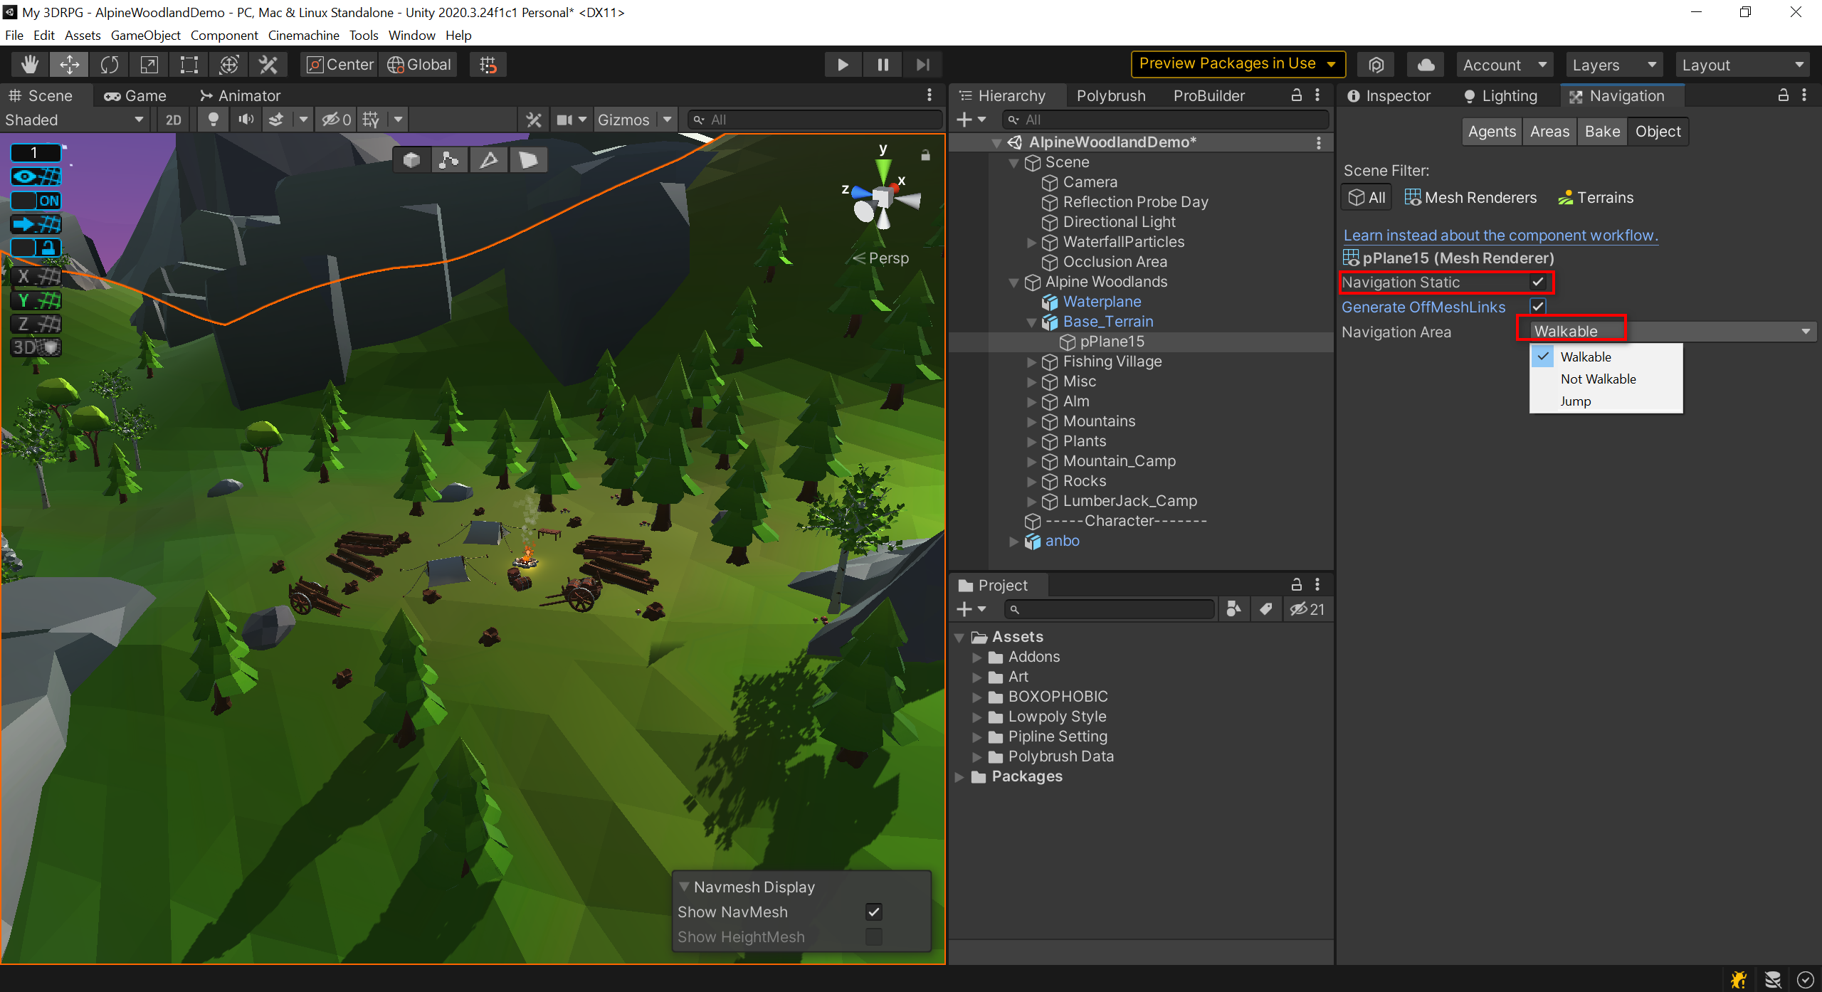Expand the Fishing Village object
The width and height of the screenshot is (1822, 992).
pyautogui.click(x=1031, y=362)
